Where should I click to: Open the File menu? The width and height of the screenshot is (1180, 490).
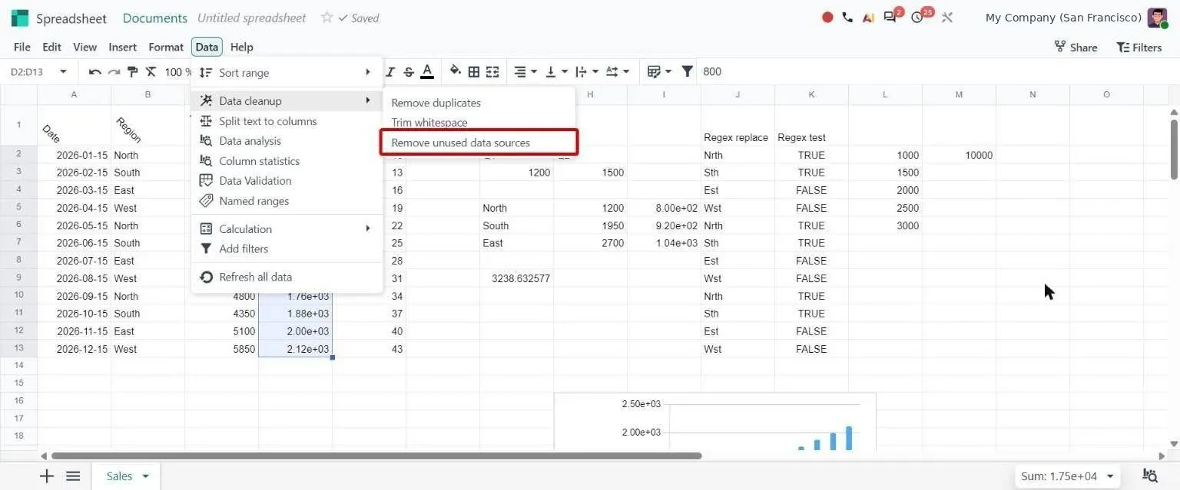[x=22, y=47]
